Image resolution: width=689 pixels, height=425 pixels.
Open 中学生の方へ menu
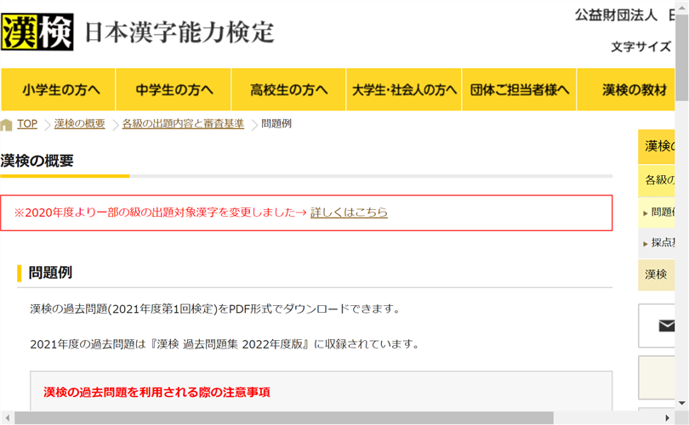tap(174, 89)
